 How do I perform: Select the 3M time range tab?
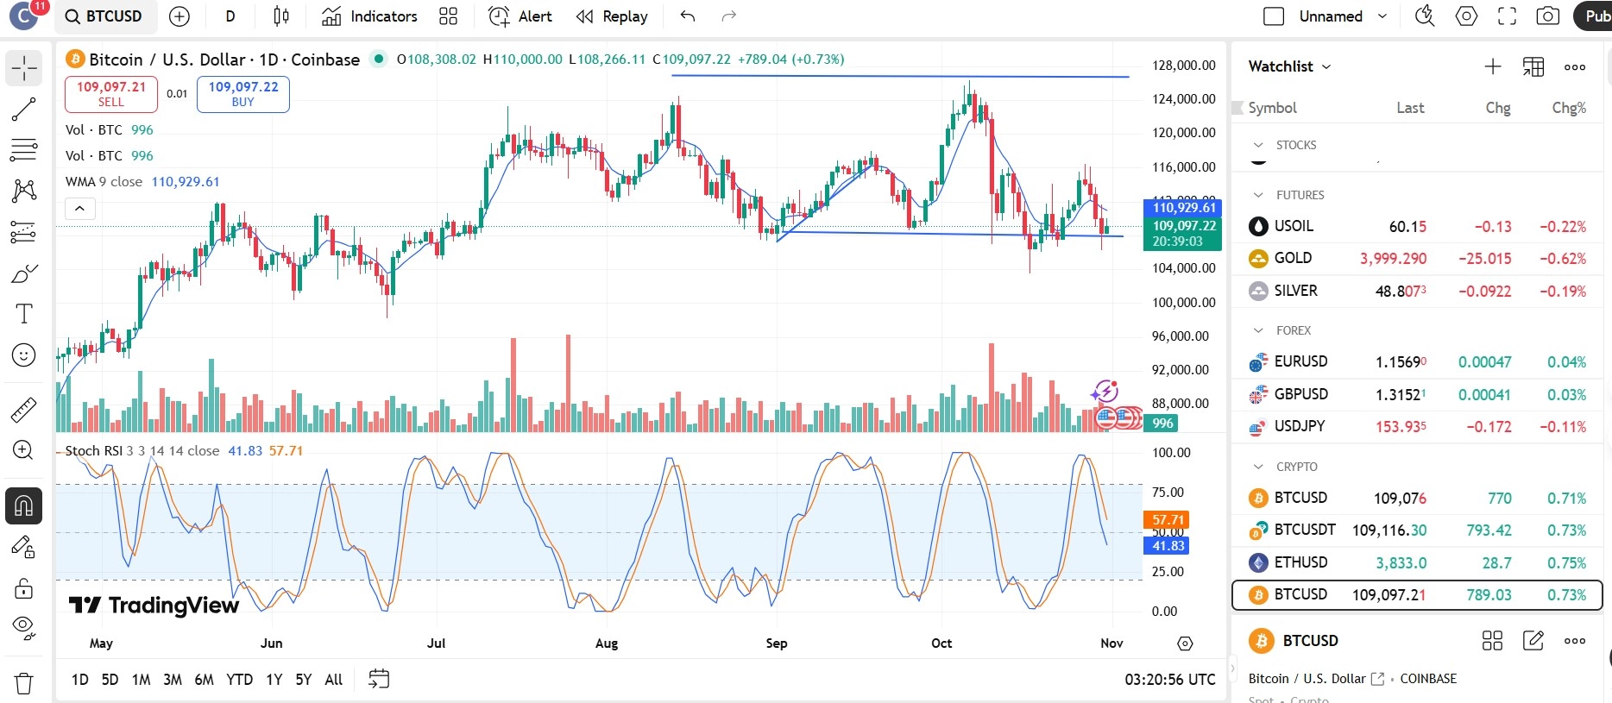point(173,680)
